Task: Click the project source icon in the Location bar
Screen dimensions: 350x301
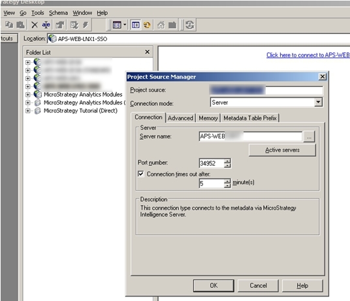Action: pos(52,39)
